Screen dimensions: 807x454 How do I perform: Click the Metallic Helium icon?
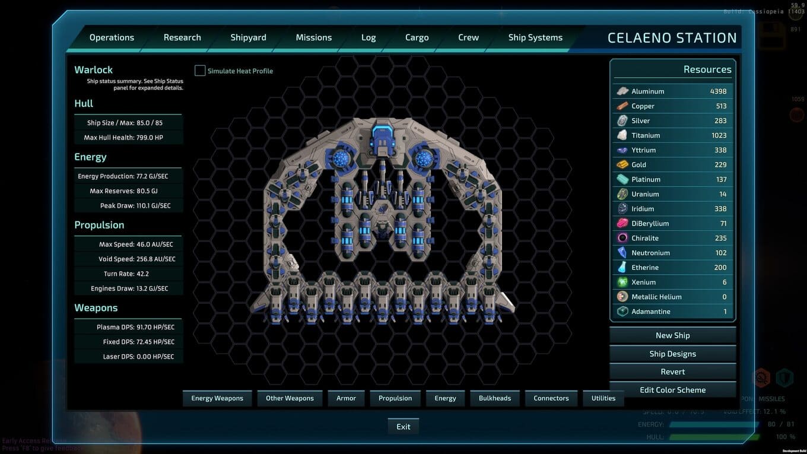(x=622, y=297)
